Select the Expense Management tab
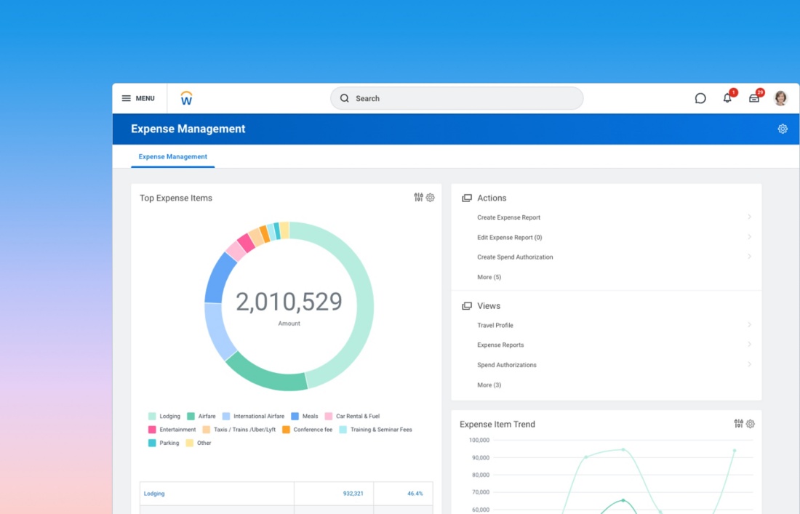Viewport: 800px width, 514px height. (173, 156)
